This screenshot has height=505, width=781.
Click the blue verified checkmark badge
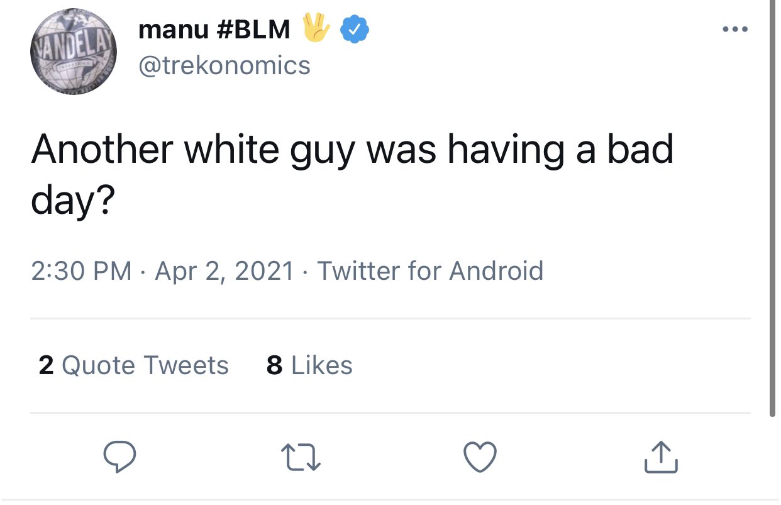coord(355,30)
